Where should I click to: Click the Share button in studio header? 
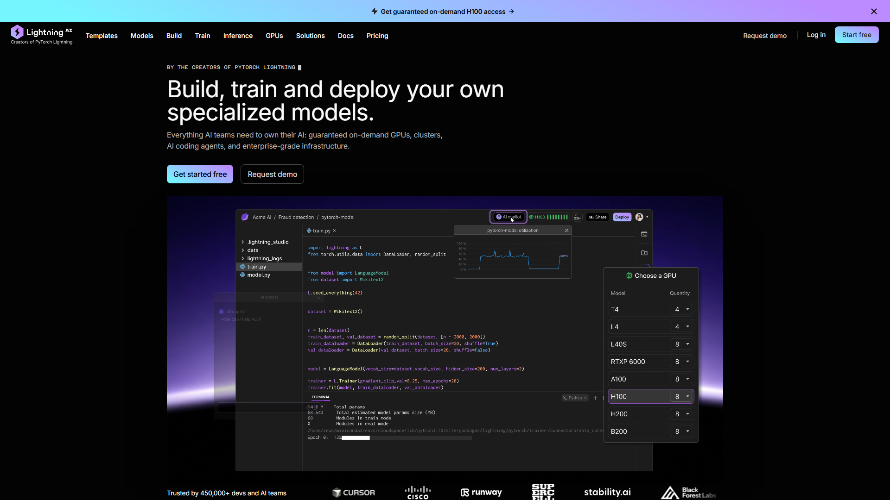coord(598,217)
